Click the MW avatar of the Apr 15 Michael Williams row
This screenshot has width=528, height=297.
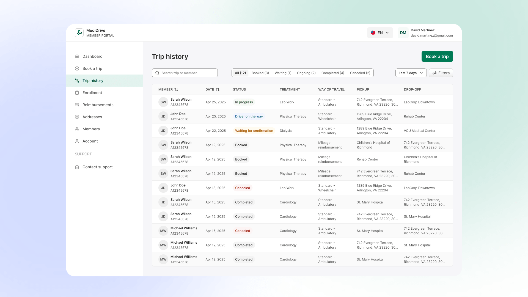(x=163, y=231)
